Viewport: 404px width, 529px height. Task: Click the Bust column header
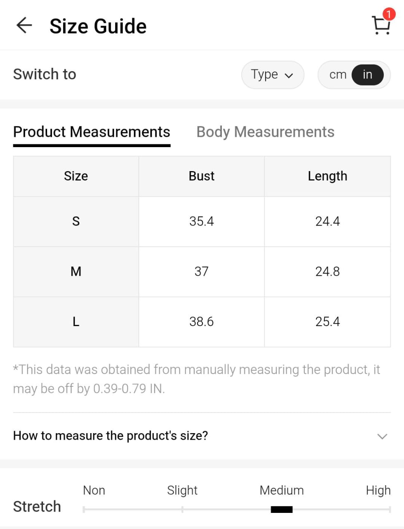(202, 176)
